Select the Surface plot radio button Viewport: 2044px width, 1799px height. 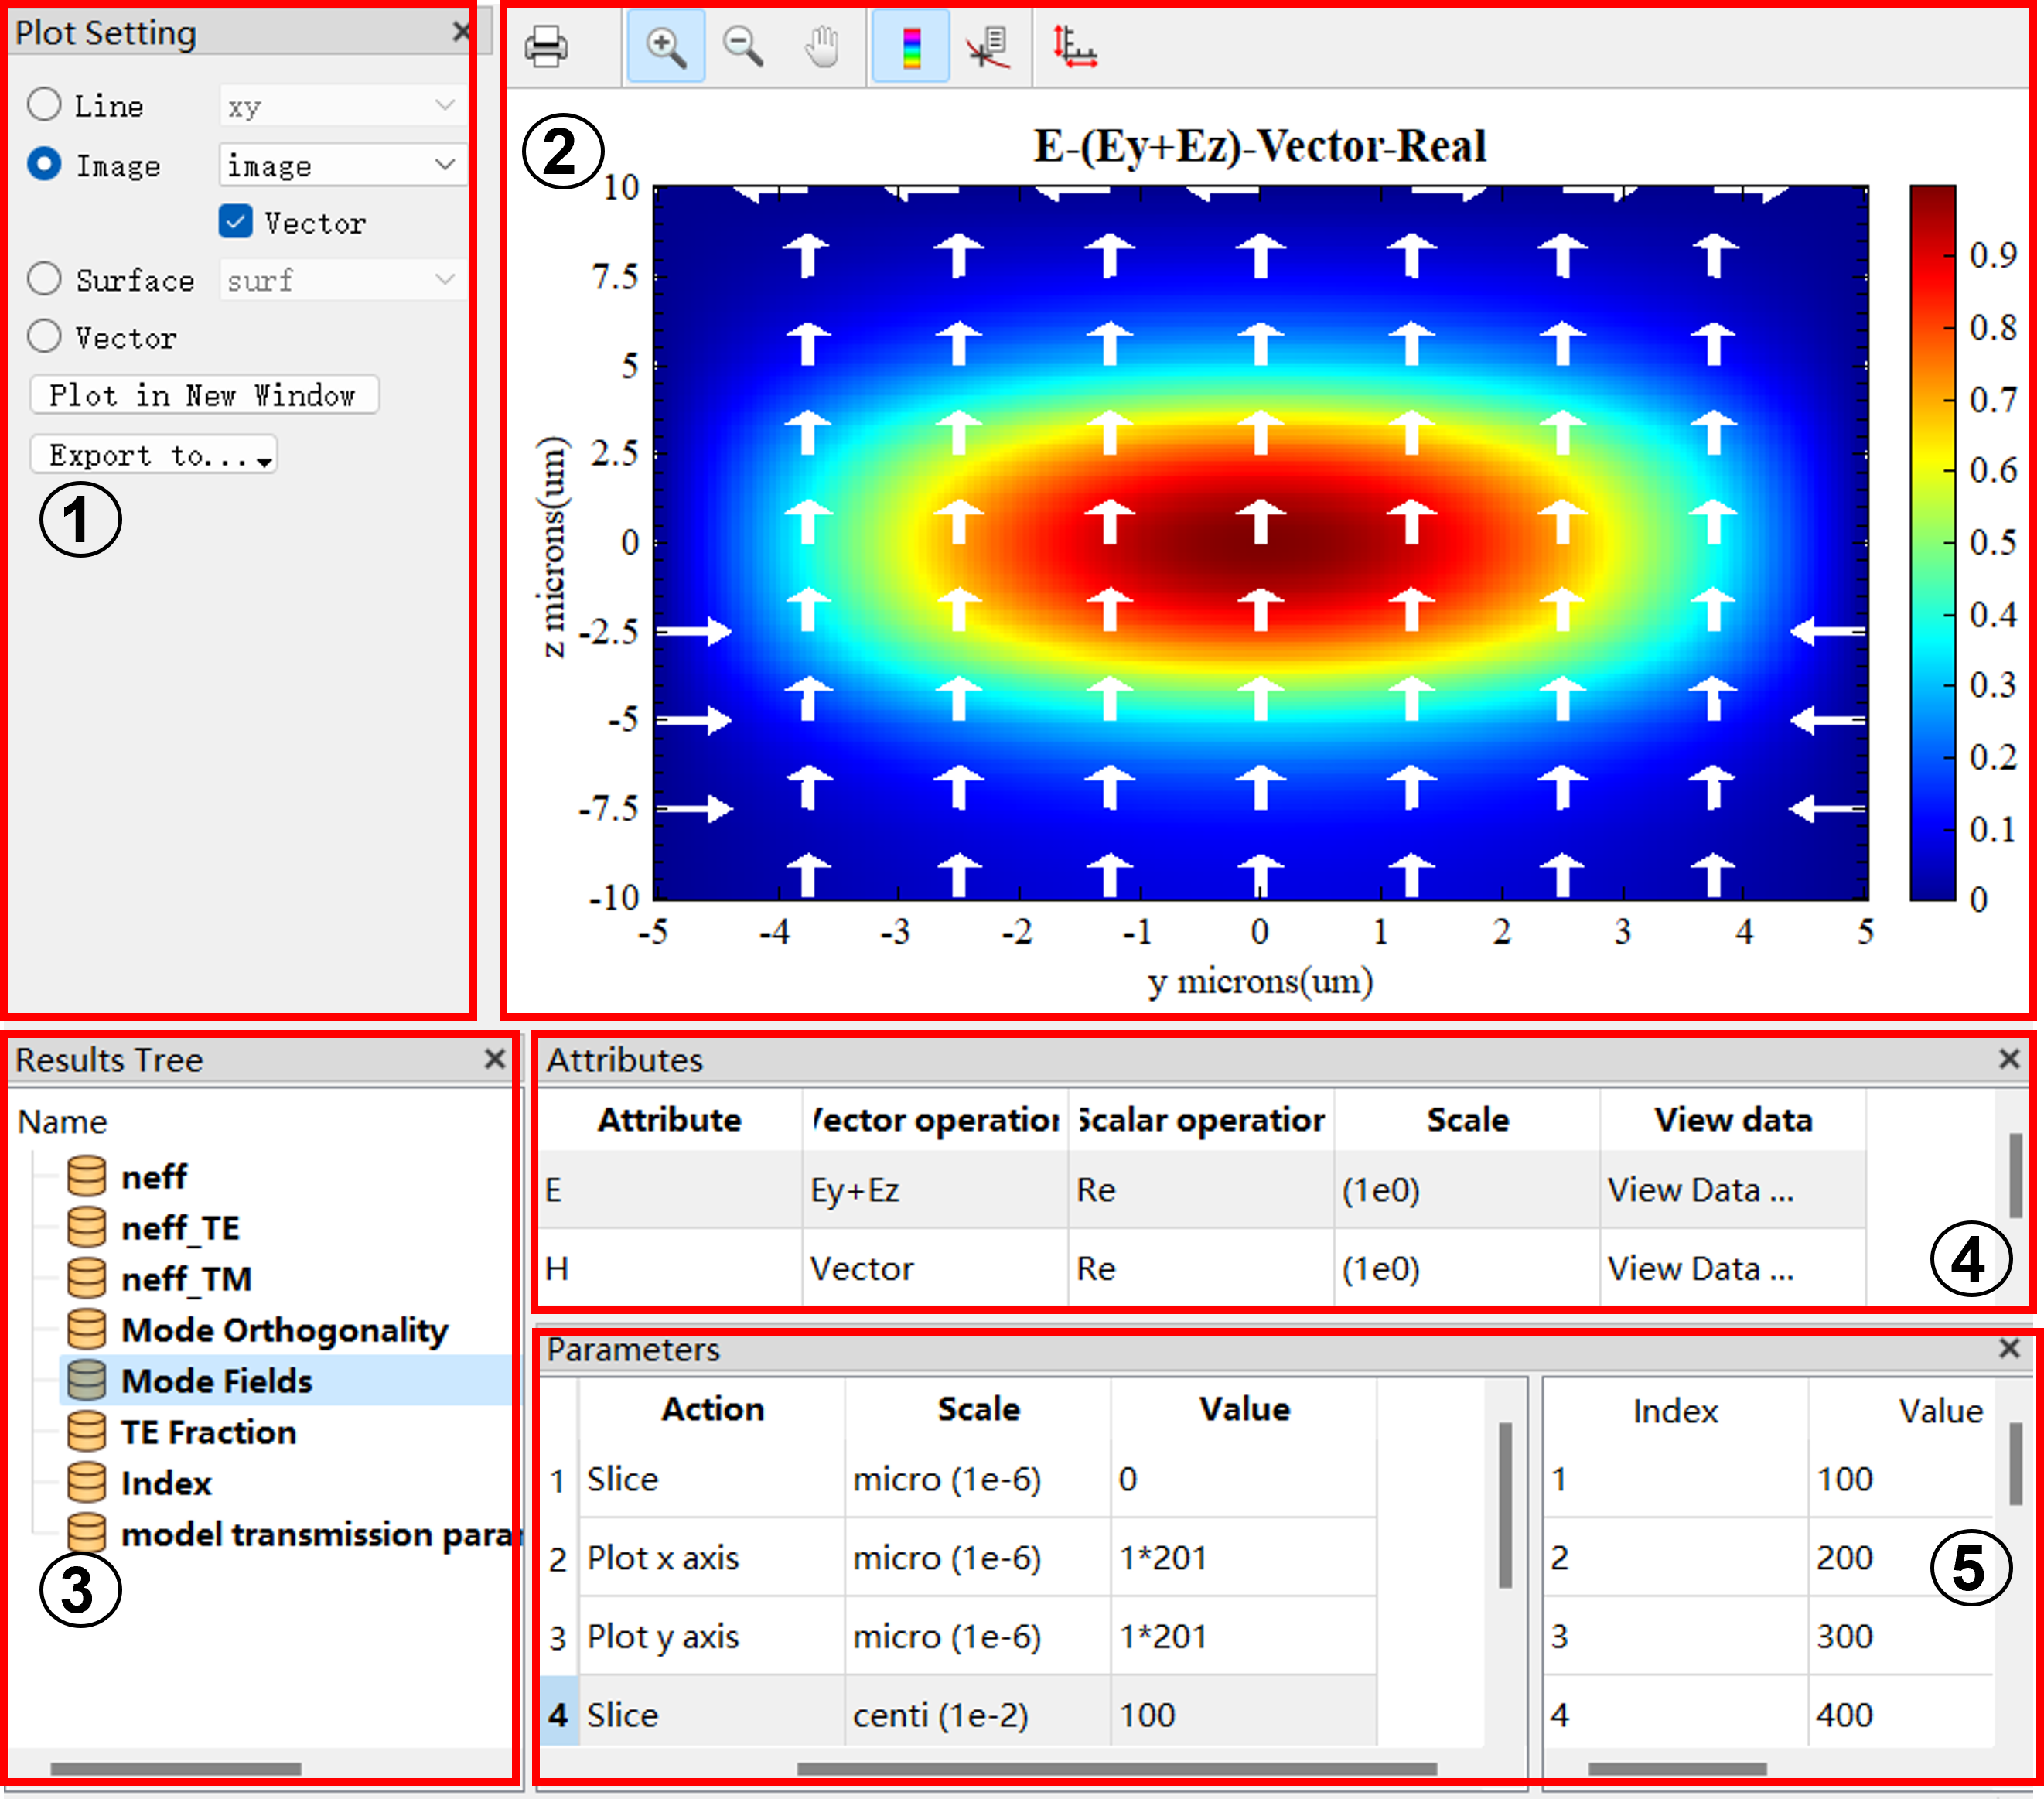[x=44, y=279]
